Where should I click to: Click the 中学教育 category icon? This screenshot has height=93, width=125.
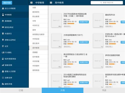click(3, 15)
